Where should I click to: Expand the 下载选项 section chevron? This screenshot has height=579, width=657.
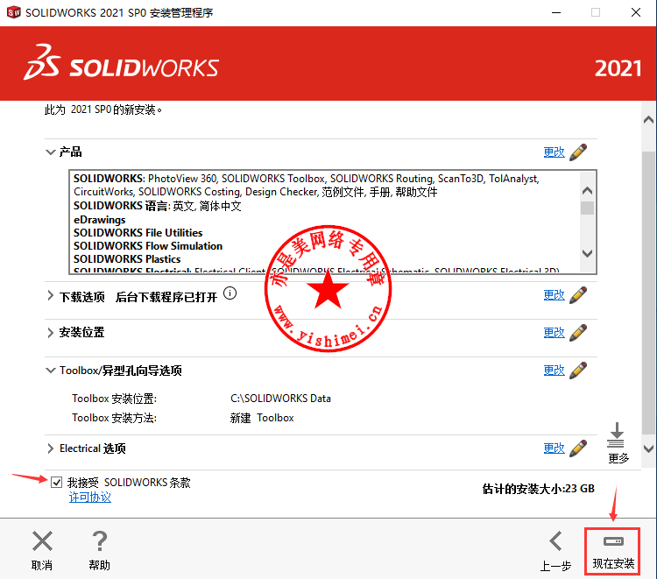click(x=50, y=296)
